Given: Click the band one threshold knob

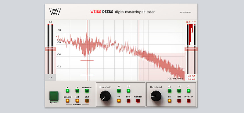Looking at the screenshot, I should [x=105, y=96].
